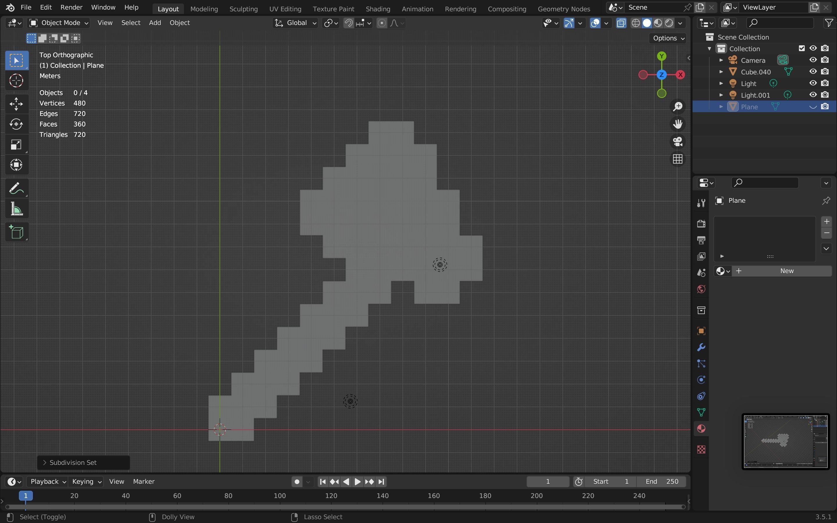
Task: Switch to the Sculpting workspace tab
Action: (244, 9)
